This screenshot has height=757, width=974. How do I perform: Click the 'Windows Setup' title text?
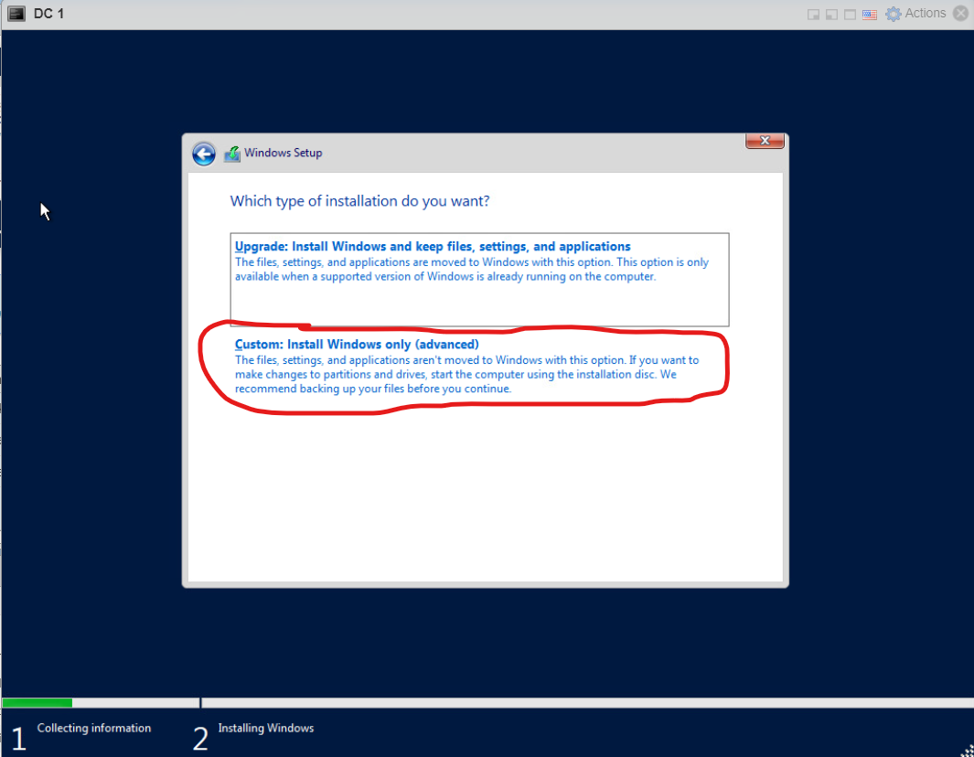283,153
